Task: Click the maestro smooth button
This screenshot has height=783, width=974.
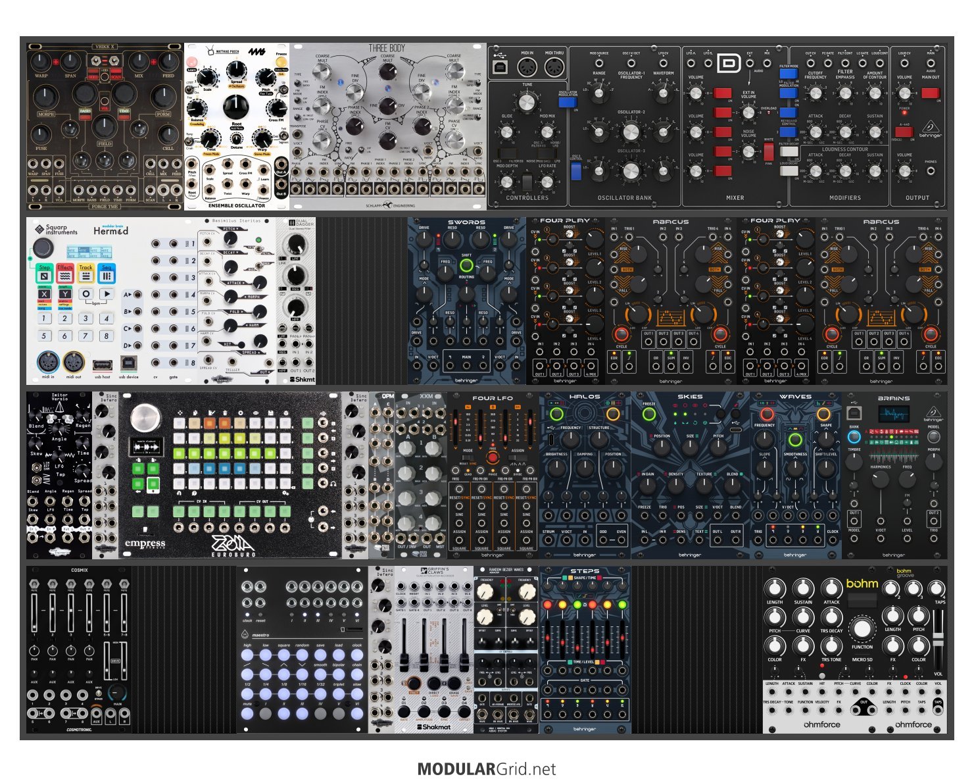Action: 320,674
